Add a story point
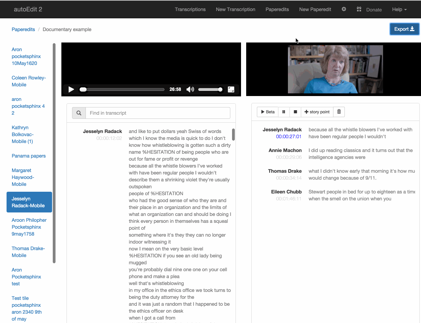This screenshot has width=421, height=323. [317, 112]
